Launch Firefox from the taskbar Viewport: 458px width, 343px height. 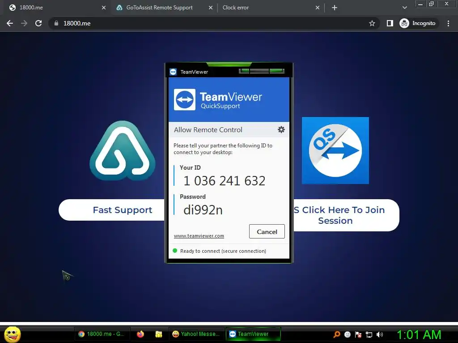140,334
